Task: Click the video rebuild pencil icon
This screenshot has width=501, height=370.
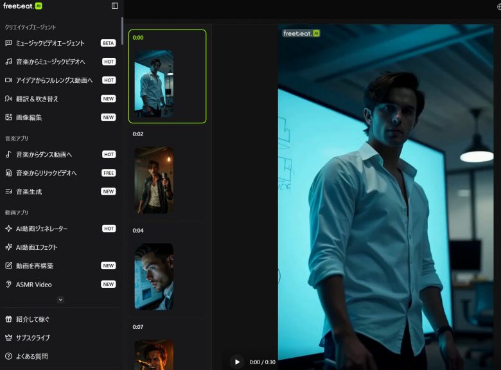Action: click(8, 265)
